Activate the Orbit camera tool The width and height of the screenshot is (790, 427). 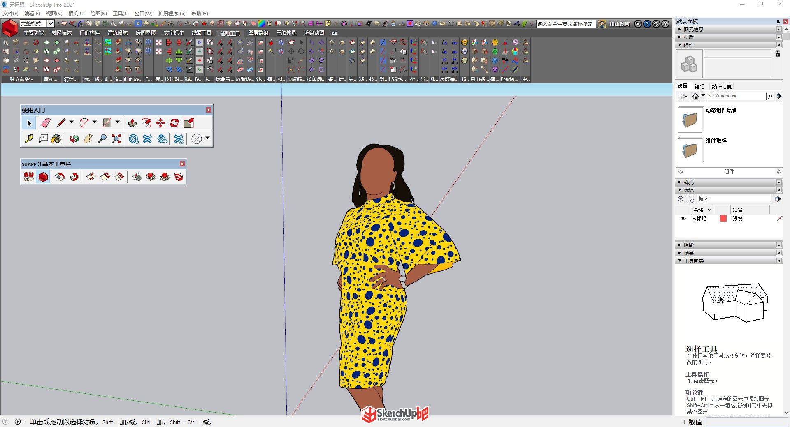click(x=74, y=139)
